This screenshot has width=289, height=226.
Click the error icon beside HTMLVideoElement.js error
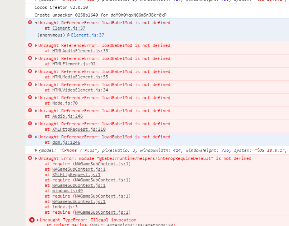click(30, 84)
